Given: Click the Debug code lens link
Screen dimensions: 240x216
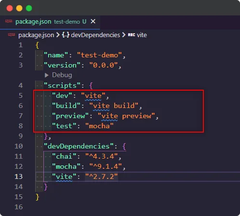Looking at the screenshot, I should pos(62,75).
